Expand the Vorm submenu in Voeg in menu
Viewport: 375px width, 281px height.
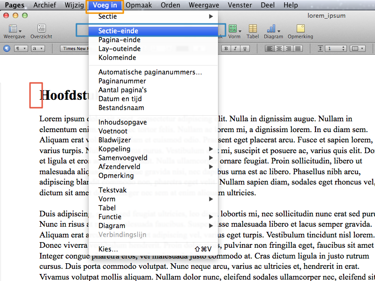153,199
